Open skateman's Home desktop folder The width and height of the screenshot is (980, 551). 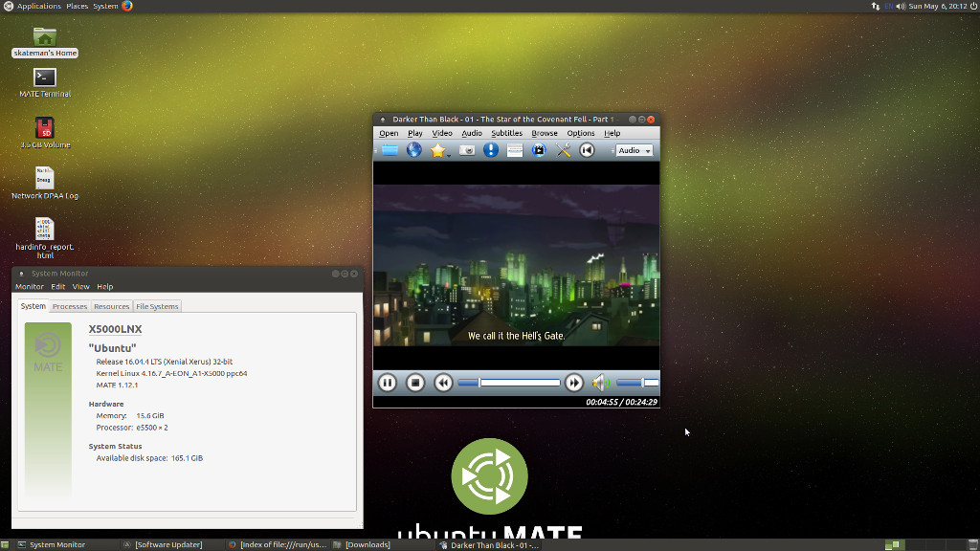click(44, 42)
